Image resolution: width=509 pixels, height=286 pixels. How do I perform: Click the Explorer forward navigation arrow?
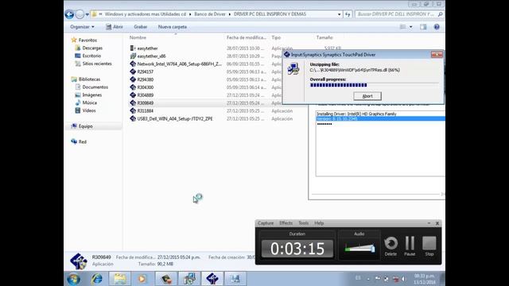(x=80, y=14)
